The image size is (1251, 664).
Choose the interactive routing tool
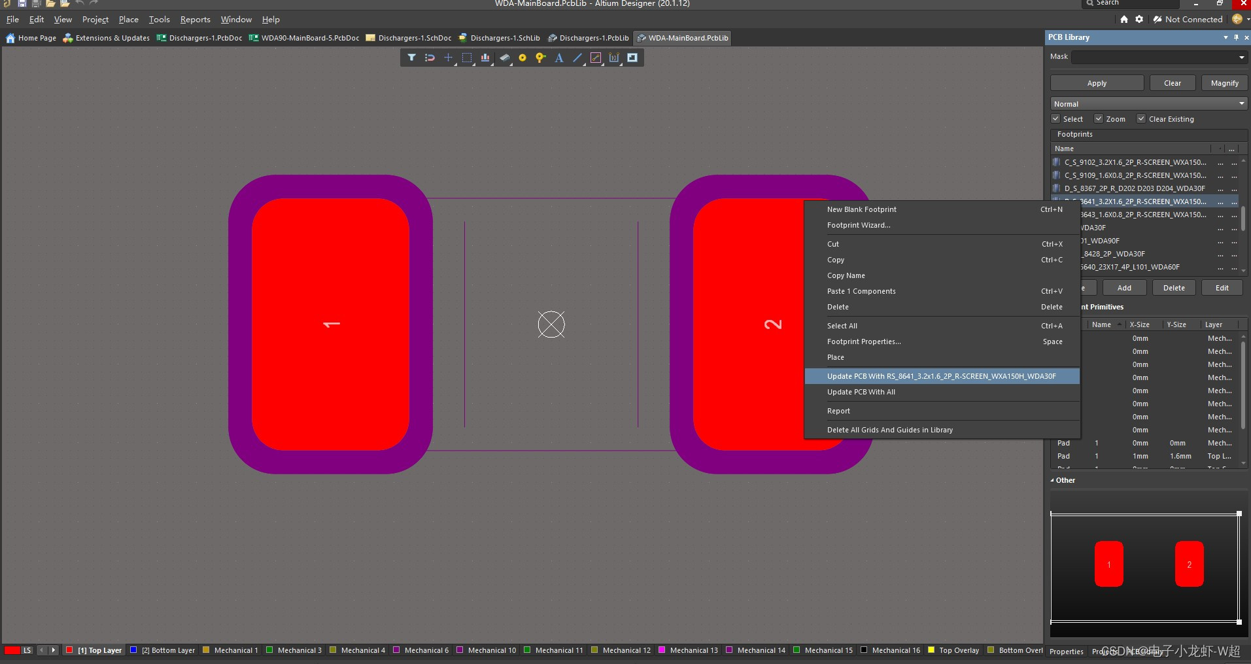(596, 58)
